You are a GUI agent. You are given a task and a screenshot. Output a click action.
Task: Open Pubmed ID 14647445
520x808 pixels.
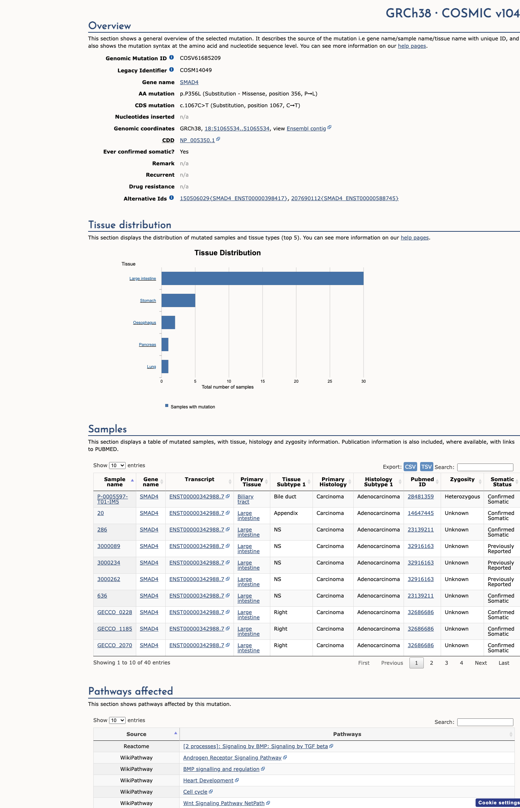420,513
